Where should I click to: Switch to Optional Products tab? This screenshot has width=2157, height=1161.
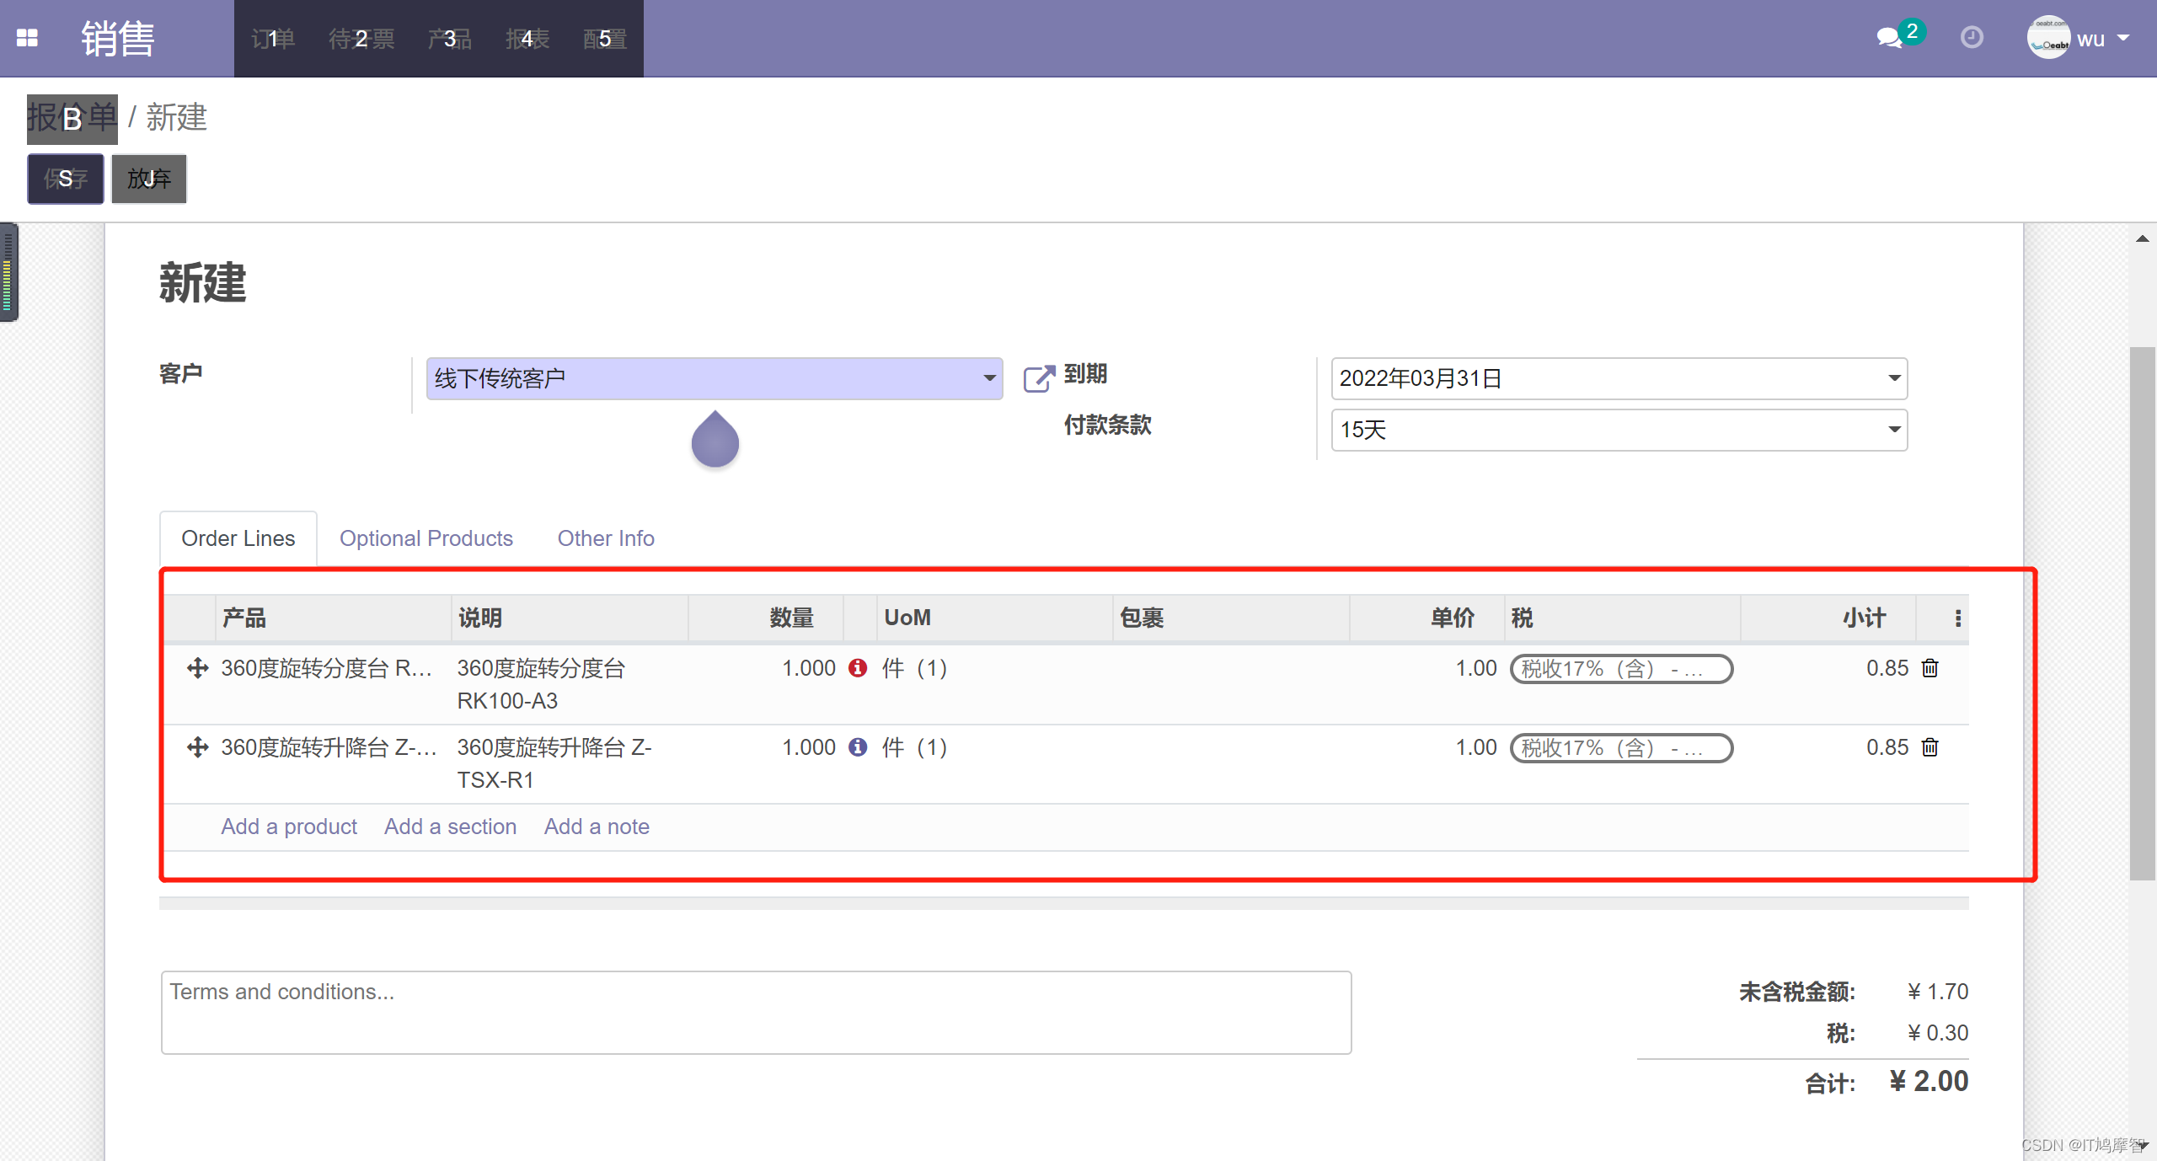coord(426,538)
